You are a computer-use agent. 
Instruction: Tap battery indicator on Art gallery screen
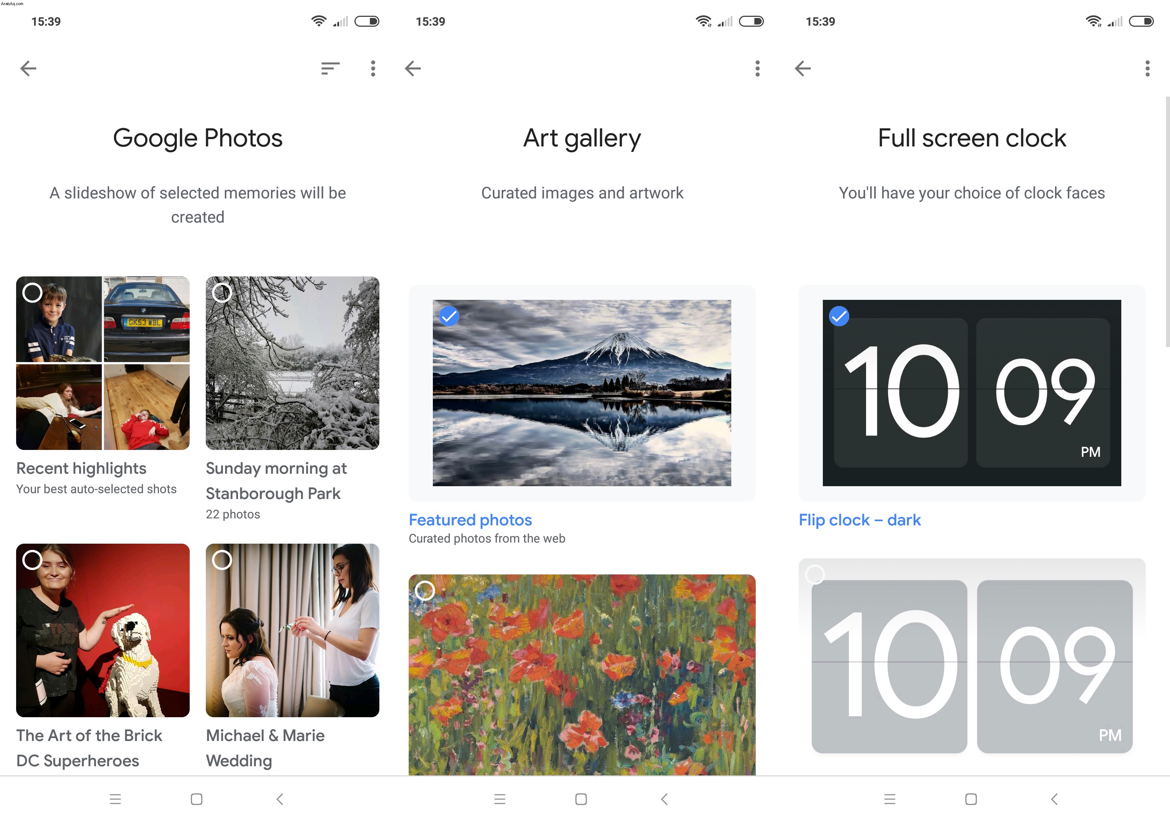751,21
